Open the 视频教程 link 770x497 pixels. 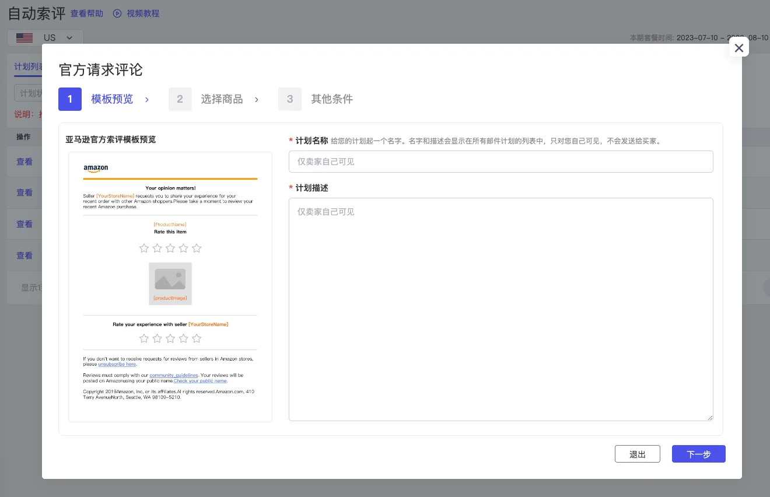(143, 13)
